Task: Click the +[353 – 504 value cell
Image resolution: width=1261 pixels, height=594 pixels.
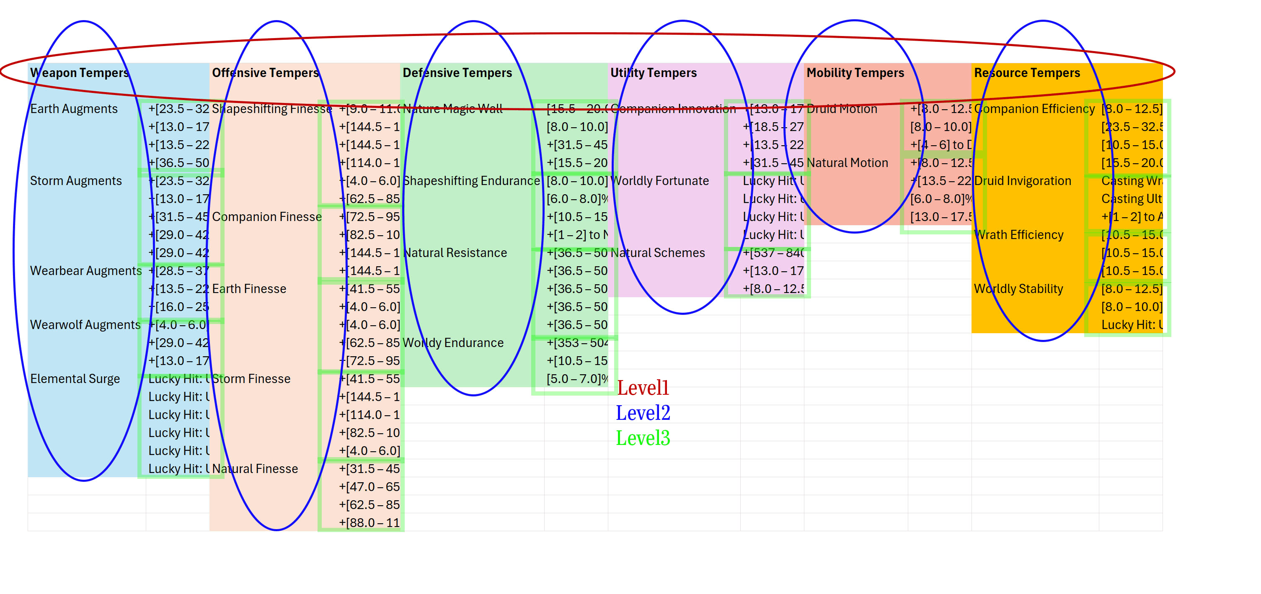Action: (x=576, y=342)
